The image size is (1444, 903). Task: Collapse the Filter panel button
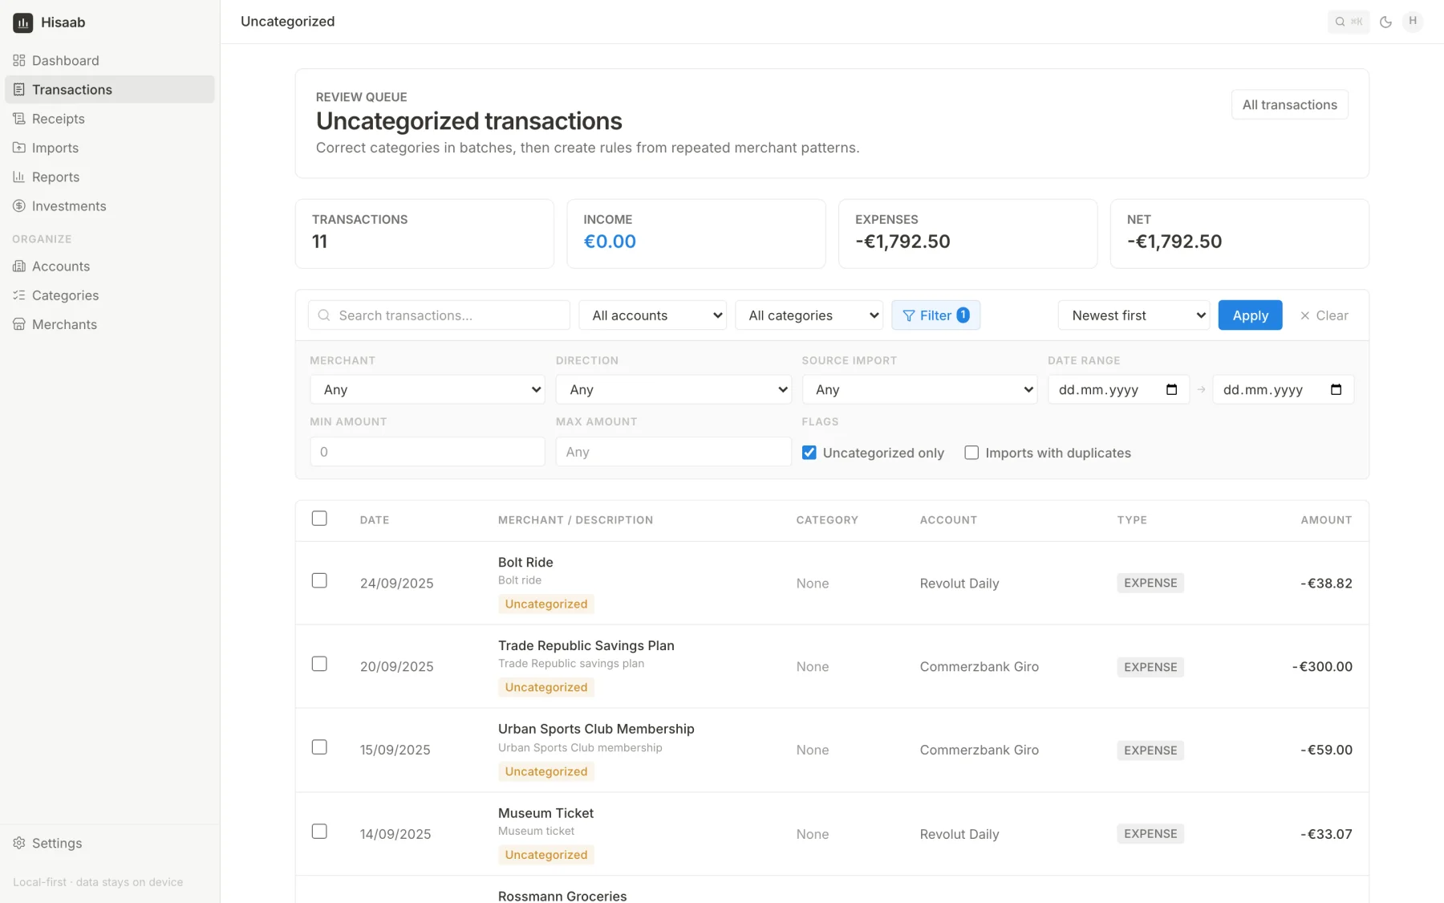tap(935, 315)
